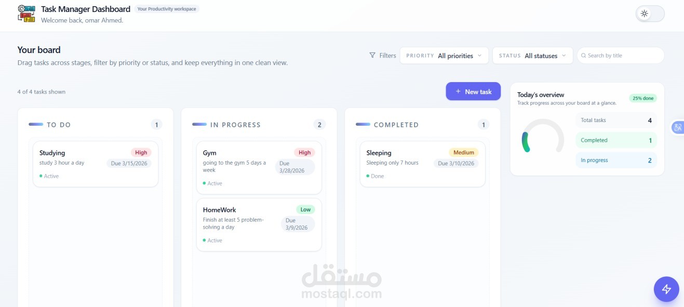Click the Today's overview heading
The image size is (684, 307).
coord(541,95)
